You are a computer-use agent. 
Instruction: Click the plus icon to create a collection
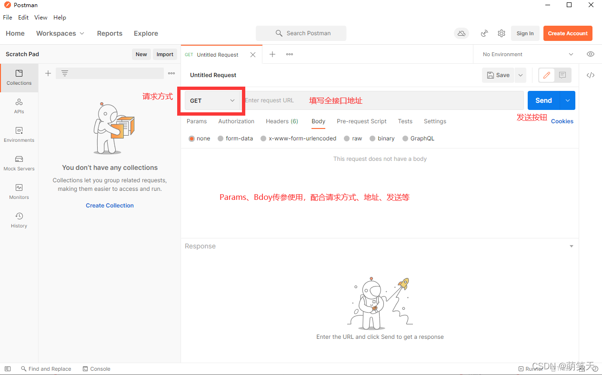point(48,73)
